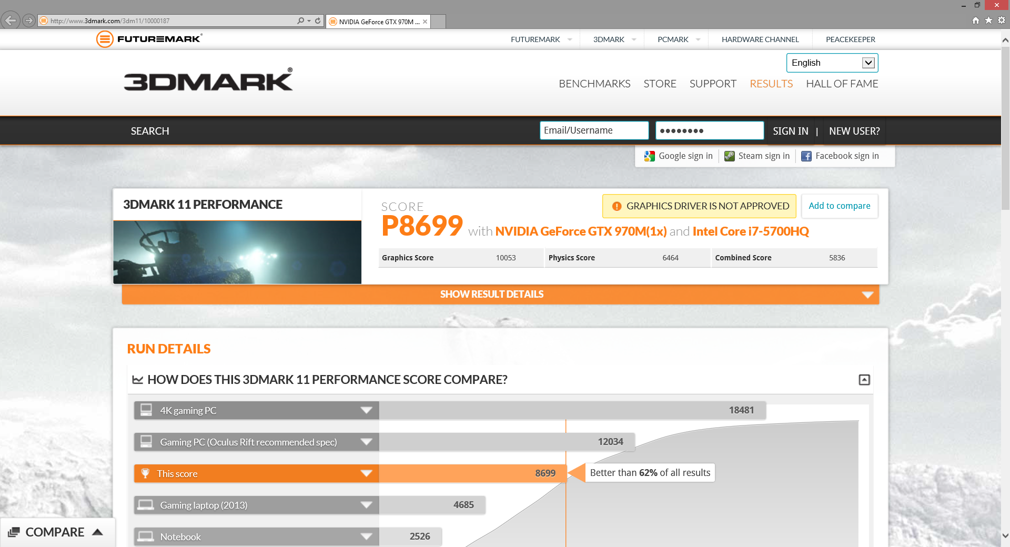This screenshot has width=1010, height=547.
Task: Click Add to compare button
Action: pyautogui.click(x=840, y=206)
